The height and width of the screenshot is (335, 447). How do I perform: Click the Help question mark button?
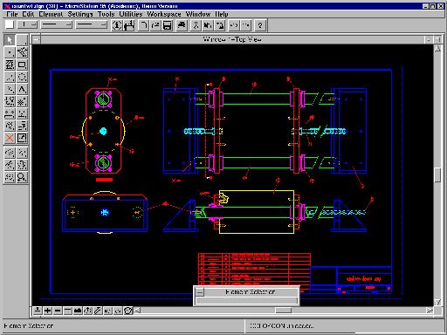click(260, 25)
